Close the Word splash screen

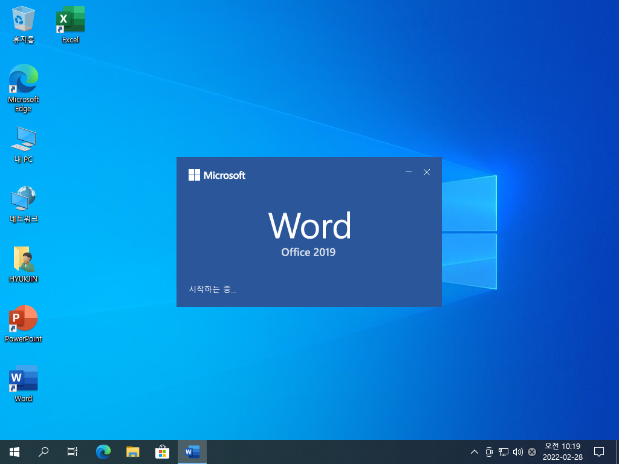(427, 172)
